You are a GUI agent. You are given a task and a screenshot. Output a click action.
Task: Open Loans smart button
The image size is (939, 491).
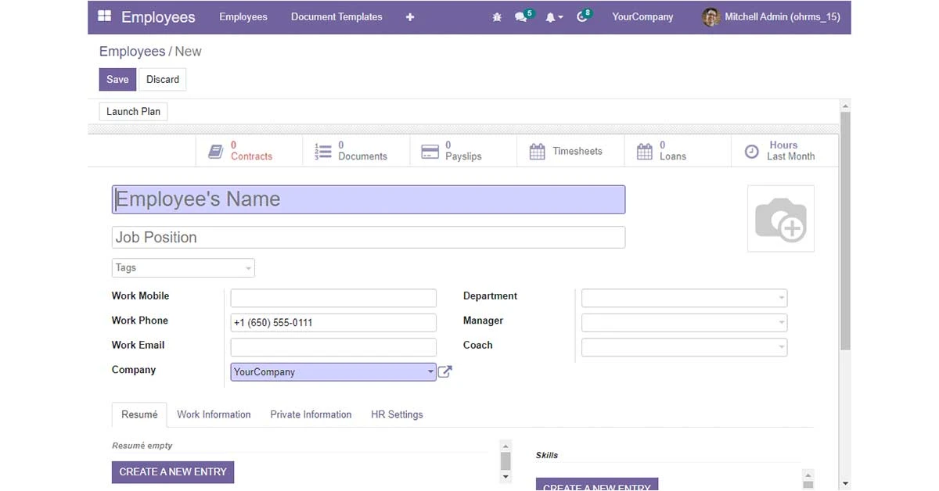click(x=645, y=150)
